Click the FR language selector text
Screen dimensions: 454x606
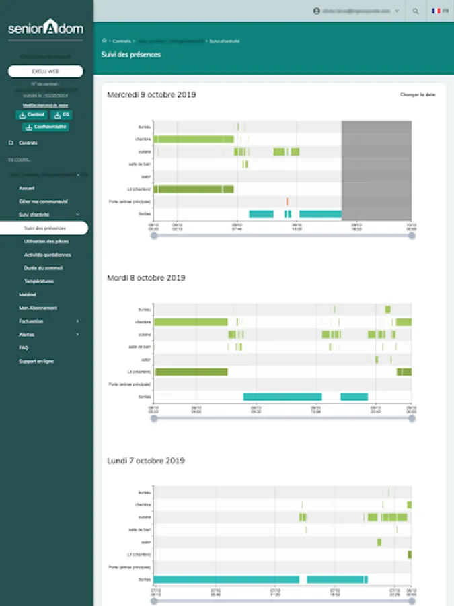(445, 11)
